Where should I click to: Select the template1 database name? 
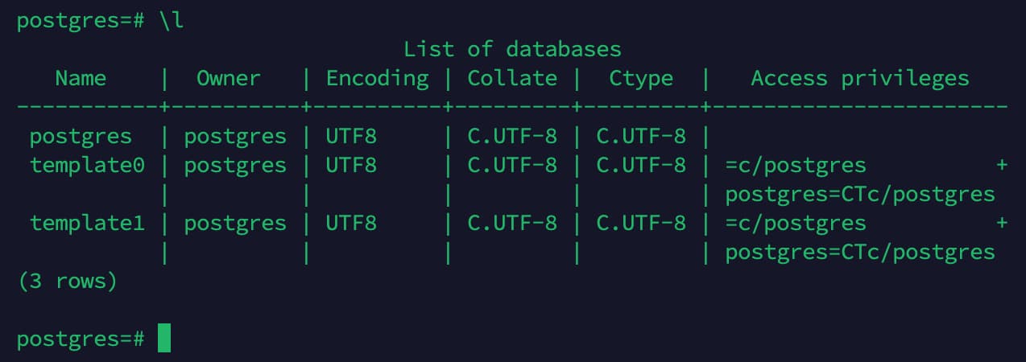[87, 224]
